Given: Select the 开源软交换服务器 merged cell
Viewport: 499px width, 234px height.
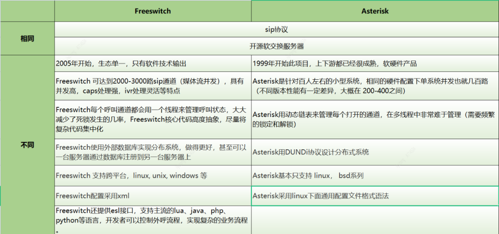Looking at the screenshot, I should point(276,46).
